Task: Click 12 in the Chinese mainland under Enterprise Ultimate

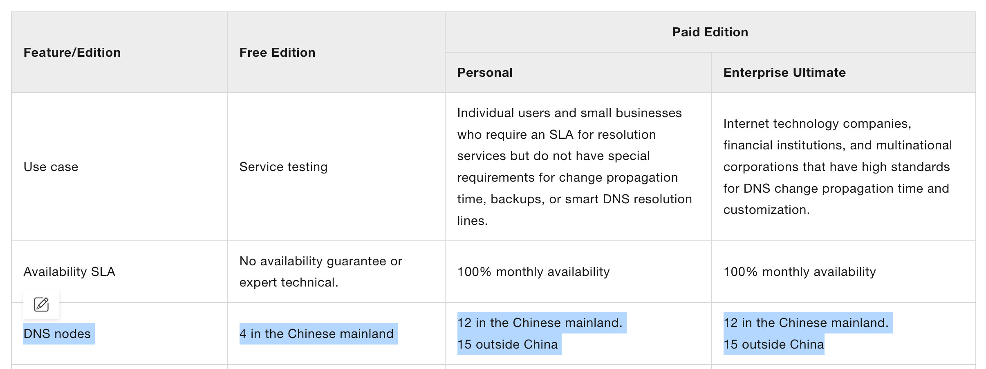Action: (x=806, y=323)
